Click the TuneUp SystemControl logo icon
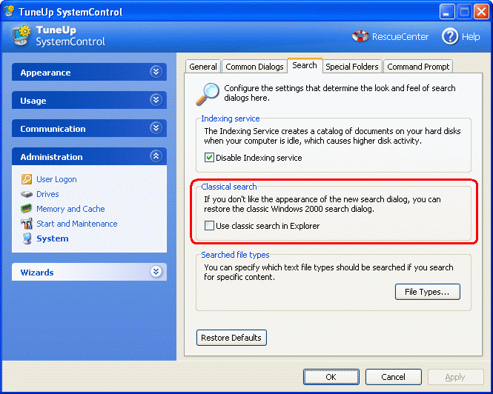 coord(21,36)
